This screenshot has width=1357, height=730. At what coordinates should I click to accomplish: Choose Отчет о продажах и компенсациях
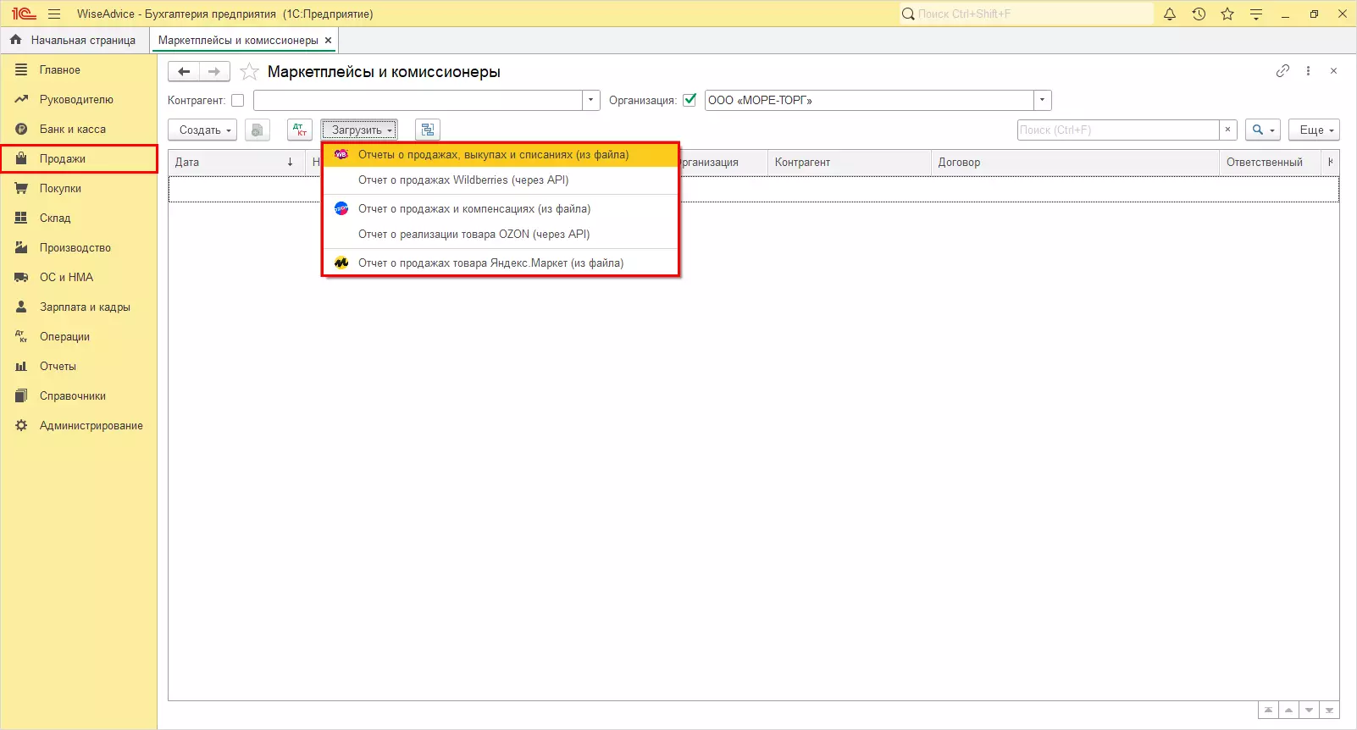[x=501, y=208]
